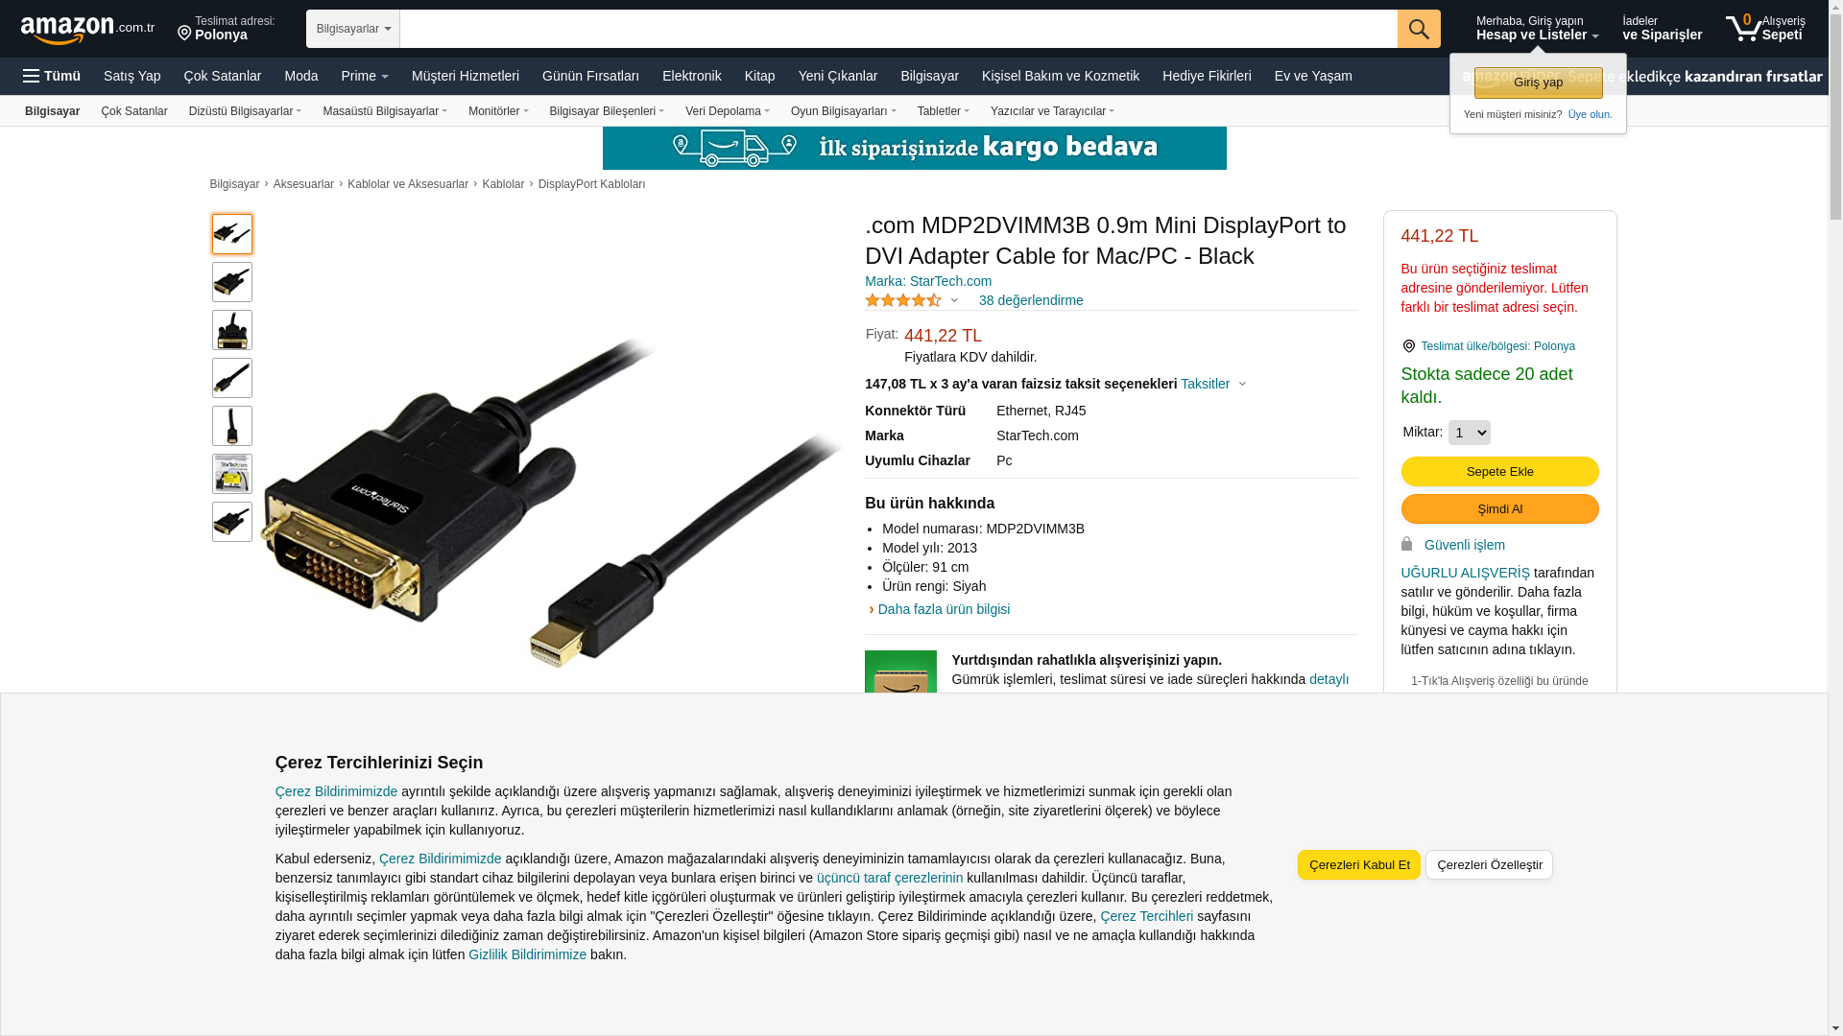Click the Giriş yap sign-in button

(x=1538, y=82)
